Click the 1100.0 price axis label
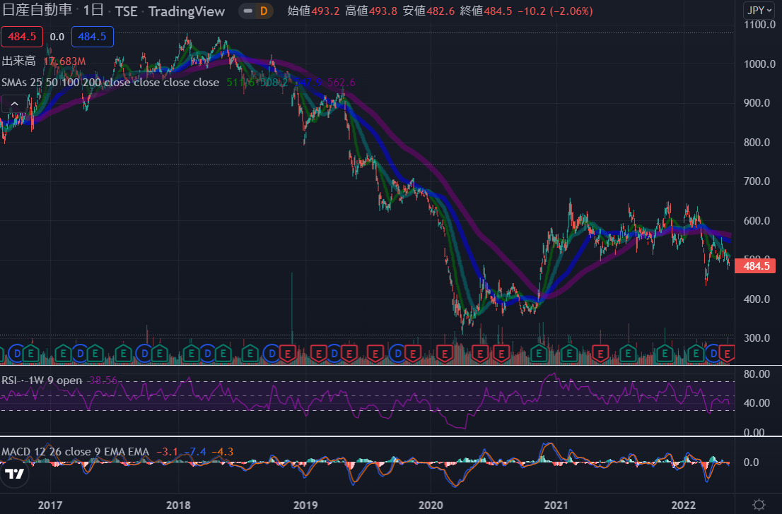Screen dimensions: 782x514 [x=759, y=25]
